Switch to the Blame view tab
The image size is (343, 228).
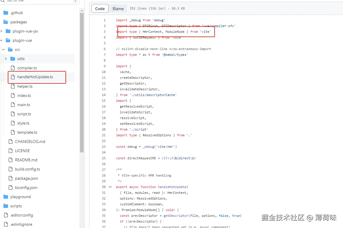(118, 9)
